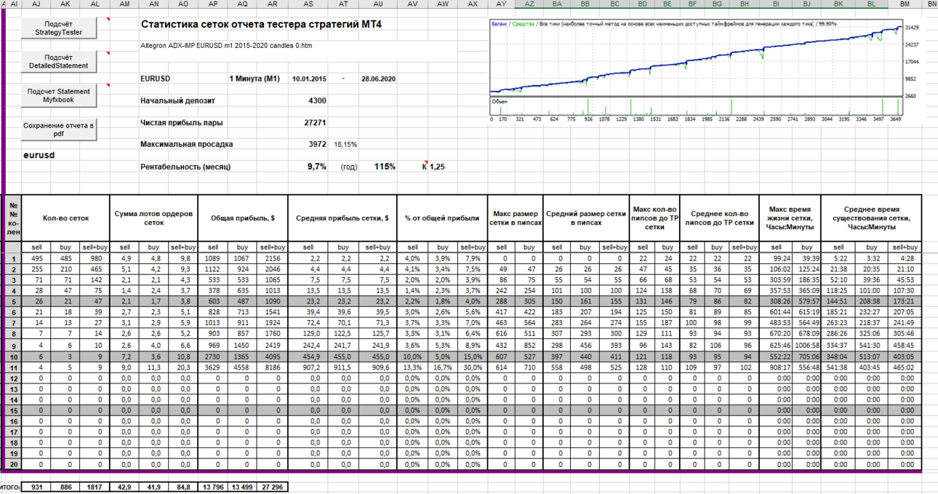Screen dimensions: 938x494
Task: Select the 'Рентабельность (месяц)' label
Action: pos(185,167)
